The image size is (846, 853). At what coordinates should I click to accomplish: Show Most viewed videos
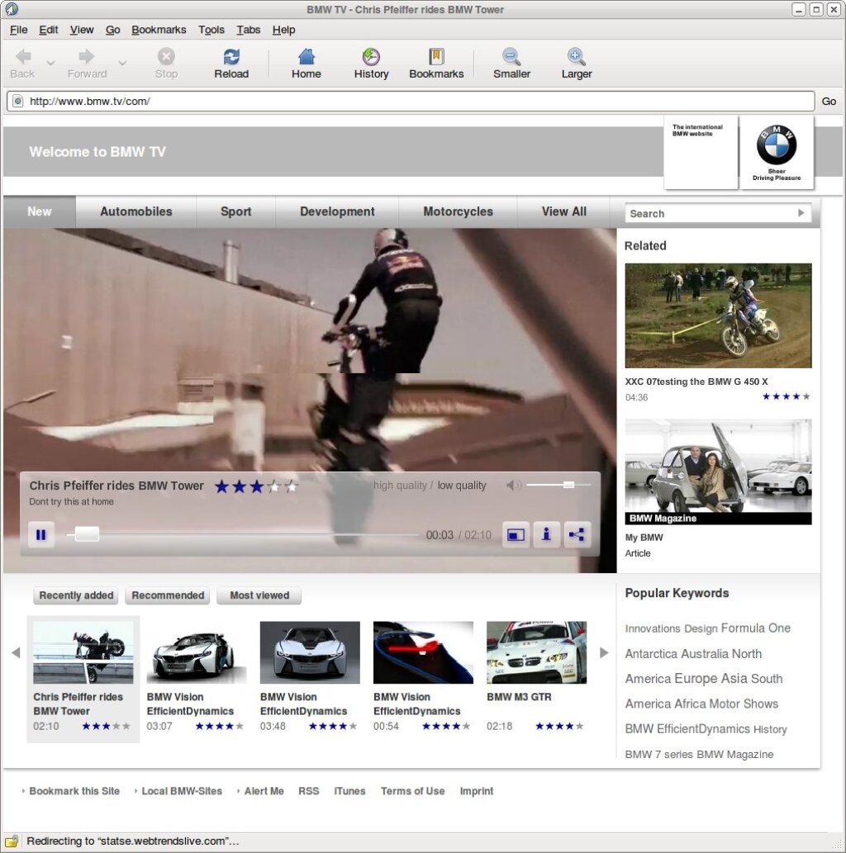coord(259,595)
